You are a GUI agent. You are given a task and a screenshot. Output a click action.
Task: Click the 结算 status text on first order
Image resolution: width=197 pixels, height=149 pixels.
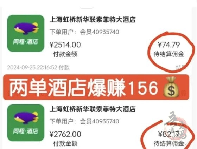(181, 67)
